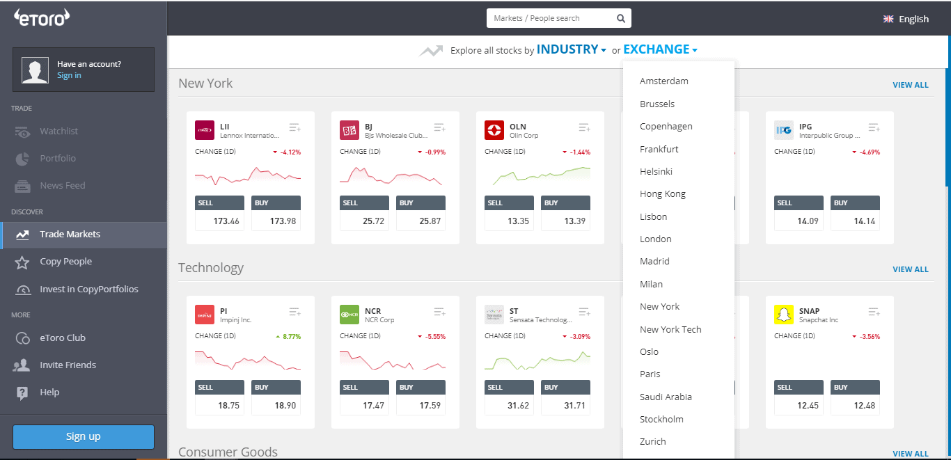951x460 pixels.
Task: Buy SNAP at 12.48
Action: [856, 397]
